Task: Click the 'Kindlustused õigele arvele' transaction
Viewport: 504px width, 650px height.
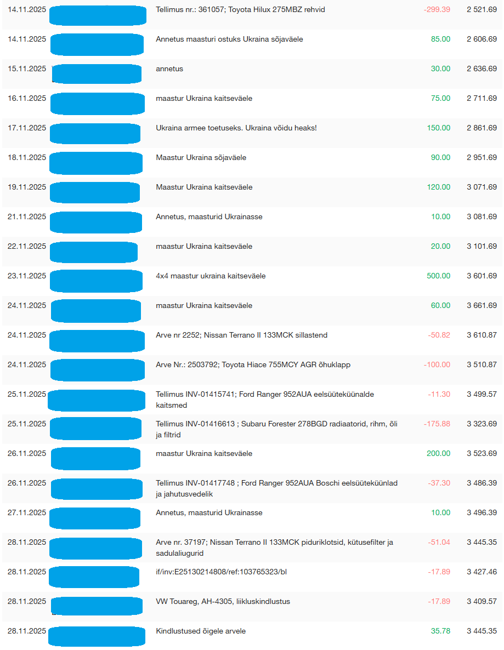Action: (201, 631)
